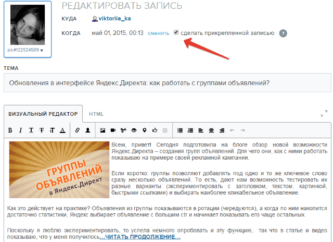
Task: Uncheck 'сделать прикрепленной записью' checkbox
Action: pyautogui.click(x=176, y=32)
